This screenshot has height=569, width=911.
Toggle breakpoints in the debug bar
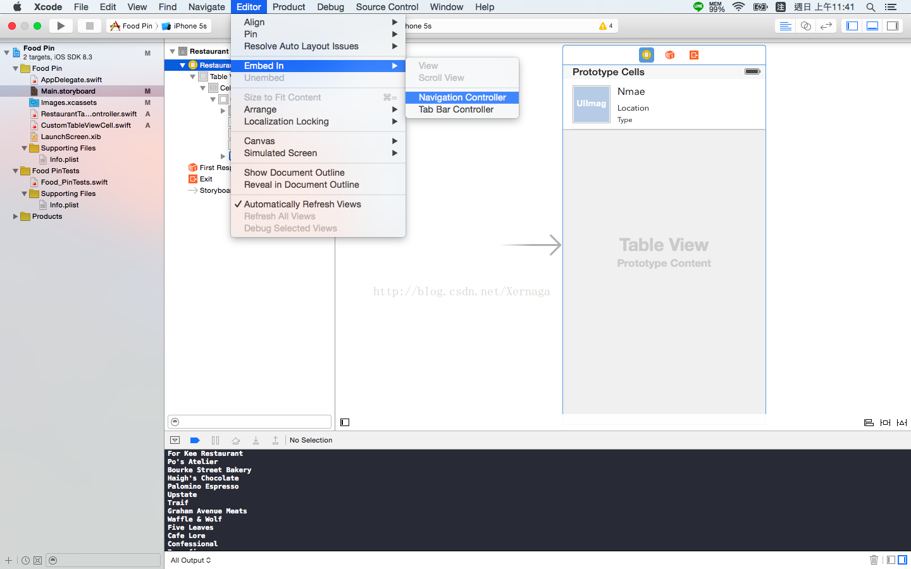[195, 440]
